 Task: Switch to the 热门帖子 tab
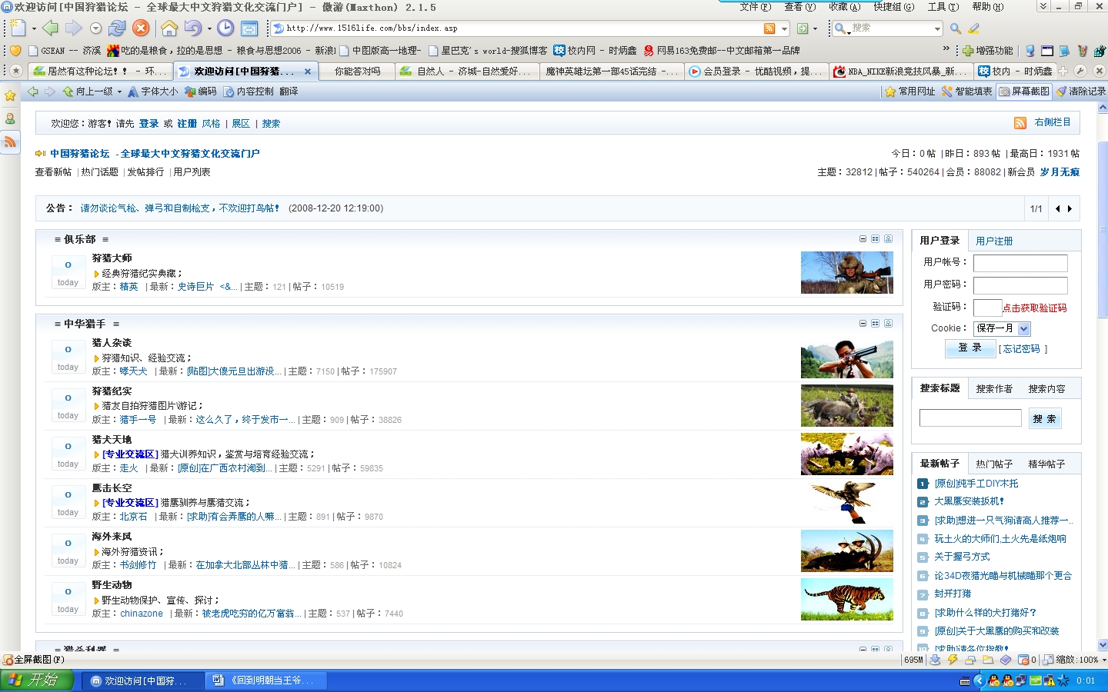point(993,464)
